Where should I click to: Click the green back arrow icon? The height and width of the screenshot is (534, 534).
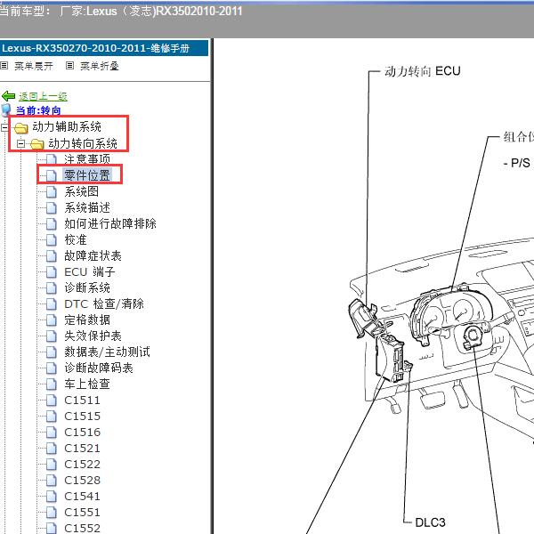[x=8, y=96]
